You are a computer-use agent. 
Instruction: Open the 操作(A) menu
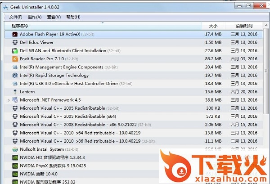(x=35, y=17)
